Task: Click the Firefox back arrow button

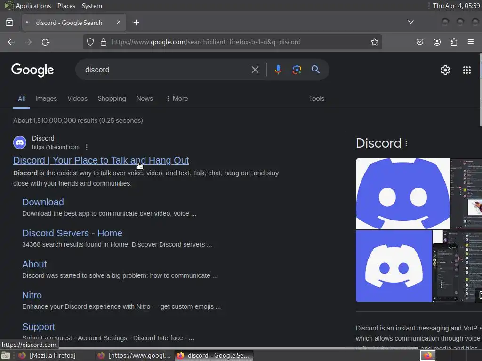Action: [11, 42]
